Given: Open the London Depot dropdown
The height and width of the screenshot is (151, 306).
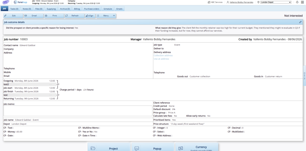Looking at the screenshot, I should pos(276,2).
